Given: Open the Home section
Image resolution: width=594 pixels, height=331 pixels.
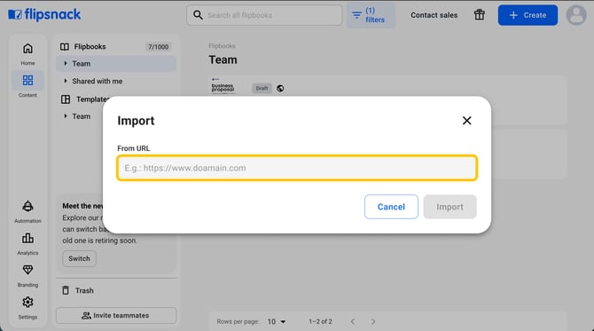Looking at the screenshot, I should tap(27, 54).
